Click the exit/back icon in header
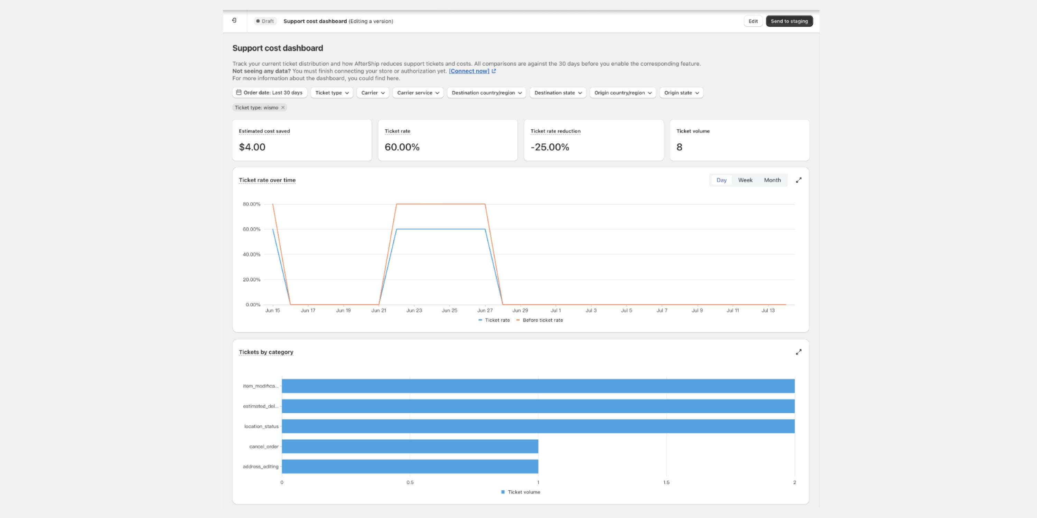This screenshot has width=1037, height=518. point(234,20)
